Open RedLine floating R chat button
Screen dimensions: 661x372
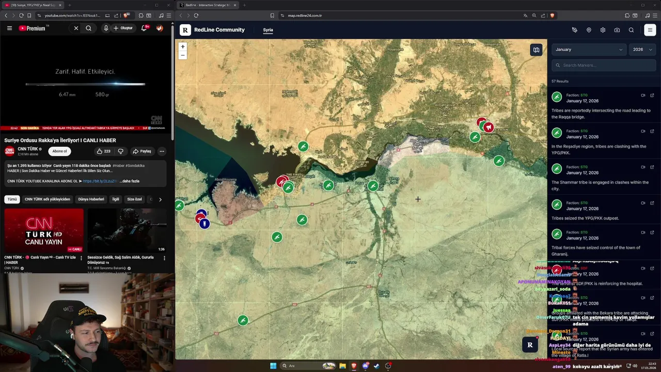[x=530, y=345]
